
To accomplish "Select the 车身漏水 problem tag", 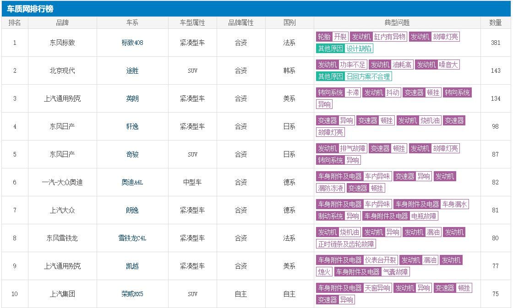I will pos(431,205).
